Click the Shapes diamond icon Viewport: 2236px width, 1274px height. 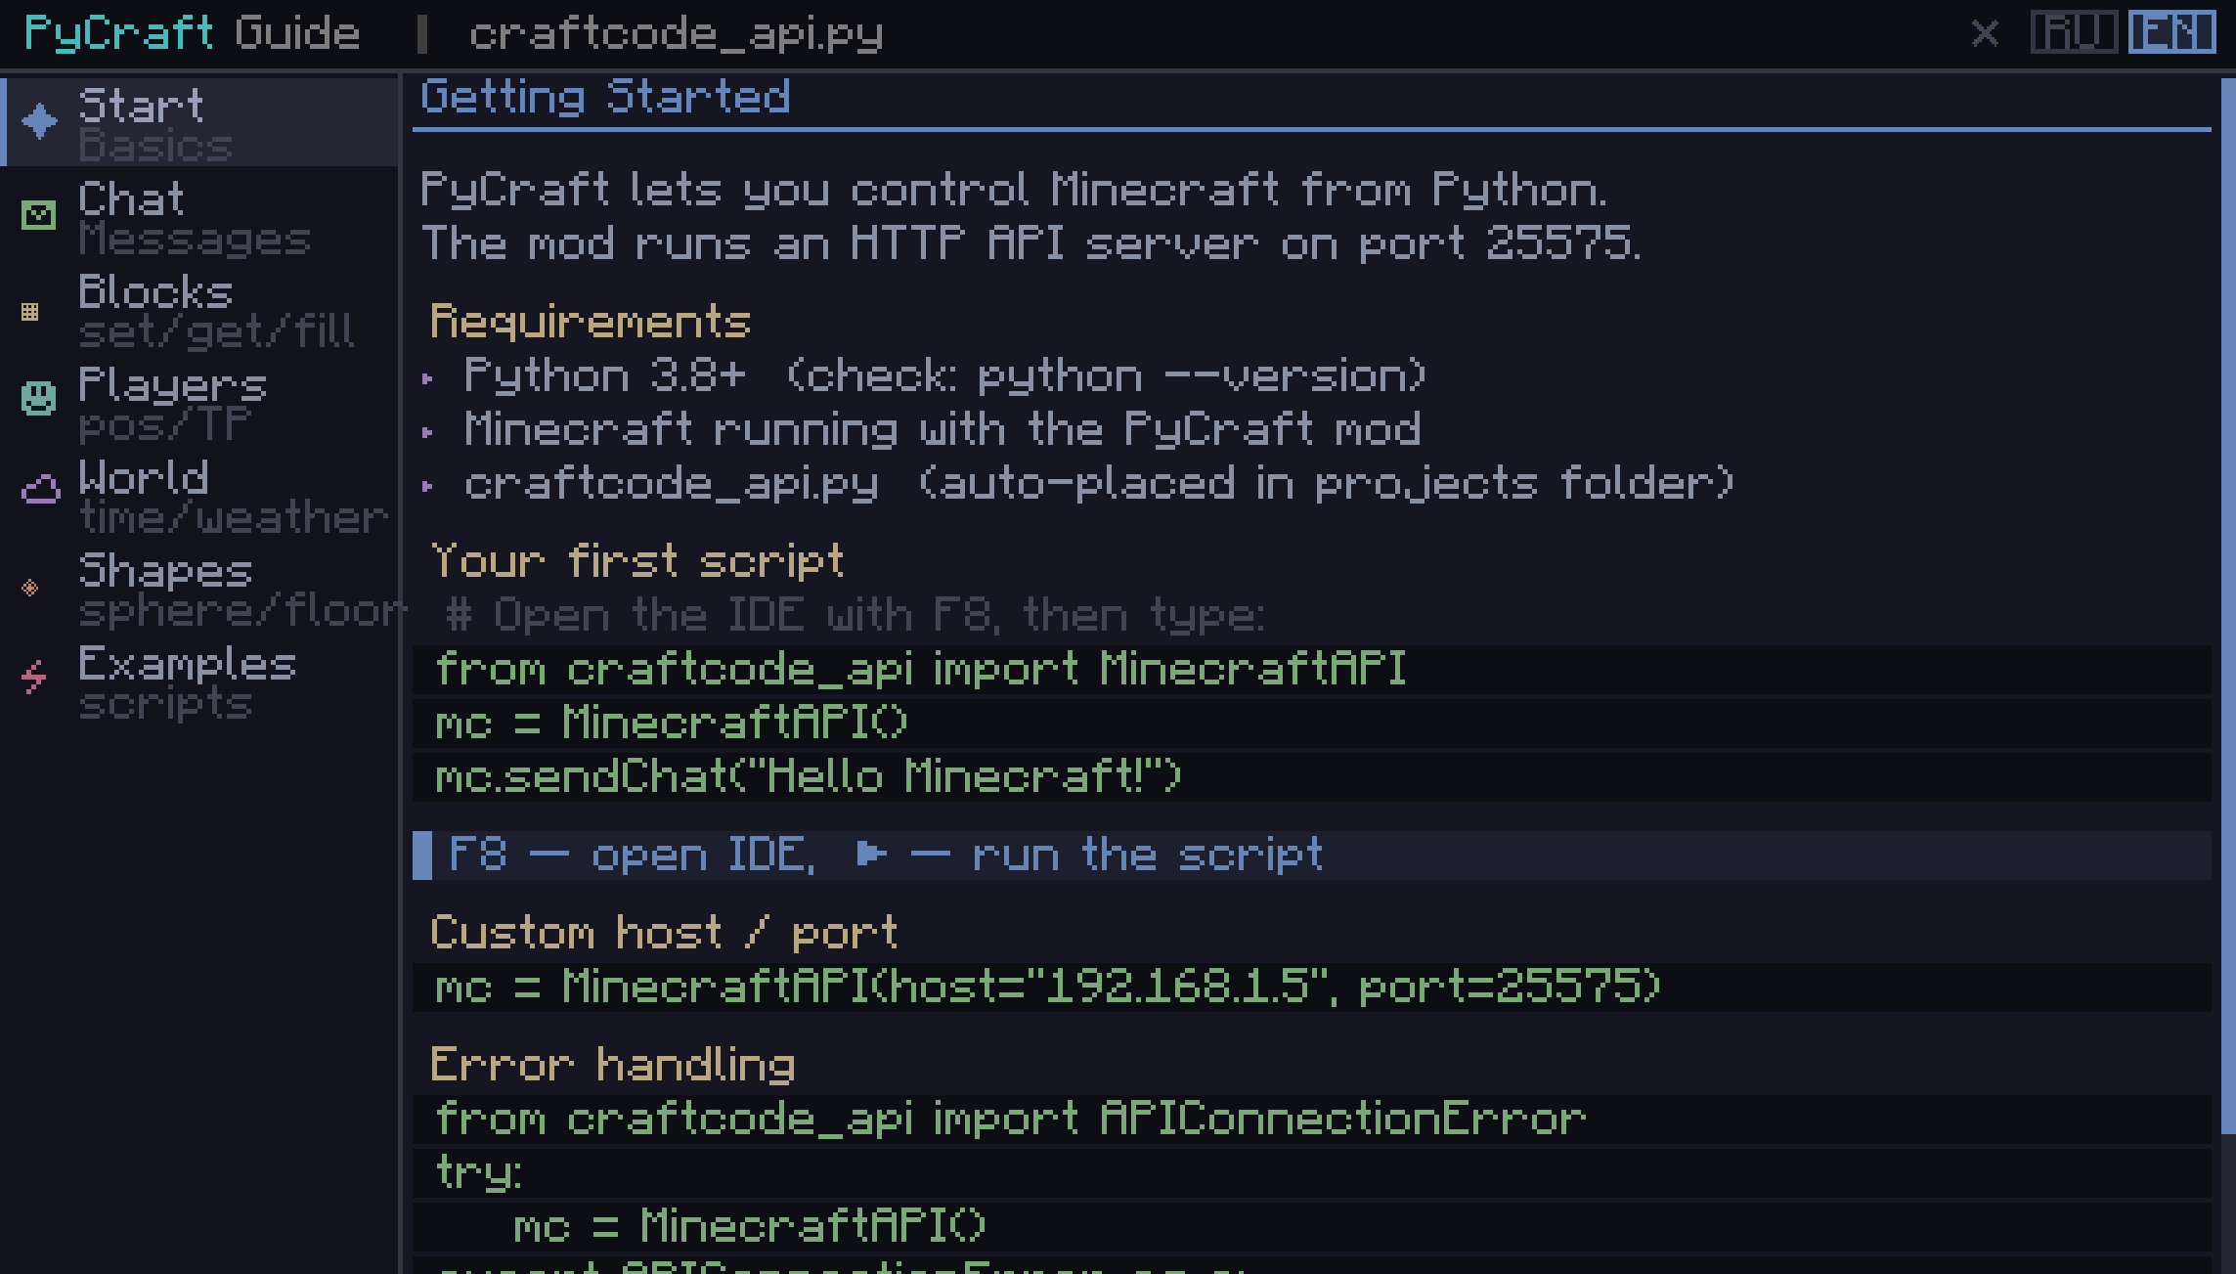(30, 588)
